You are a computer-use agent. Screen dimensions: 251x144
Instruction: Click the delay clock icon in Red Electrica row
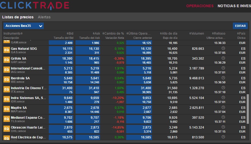click(x=223, y=137)
